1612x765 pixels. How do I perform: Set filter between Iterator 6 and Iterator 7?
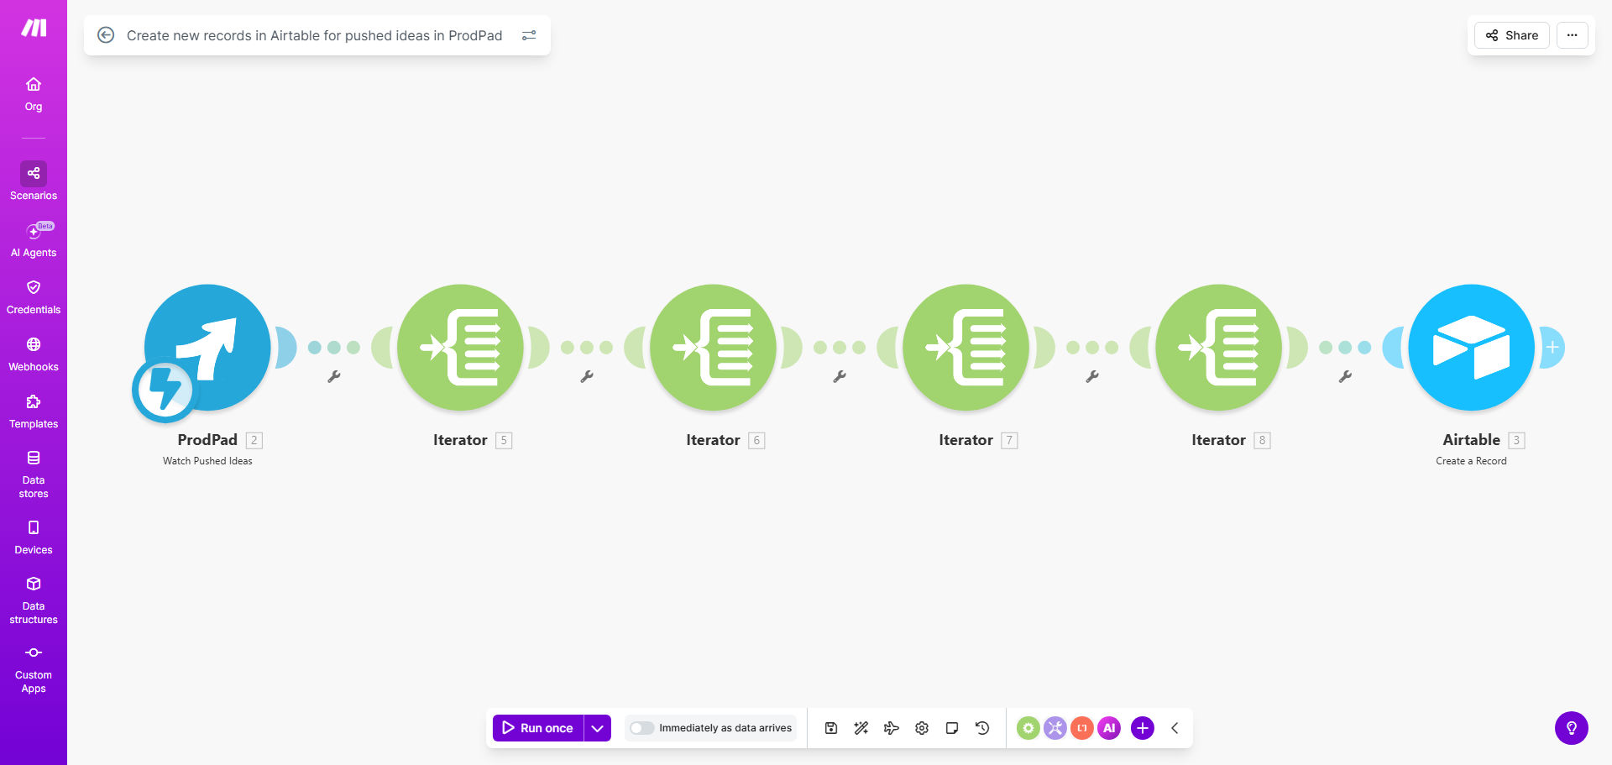pos(840,376)
